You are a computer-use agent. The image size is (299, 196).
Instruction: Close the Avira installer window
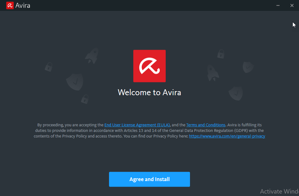point(292,5)
